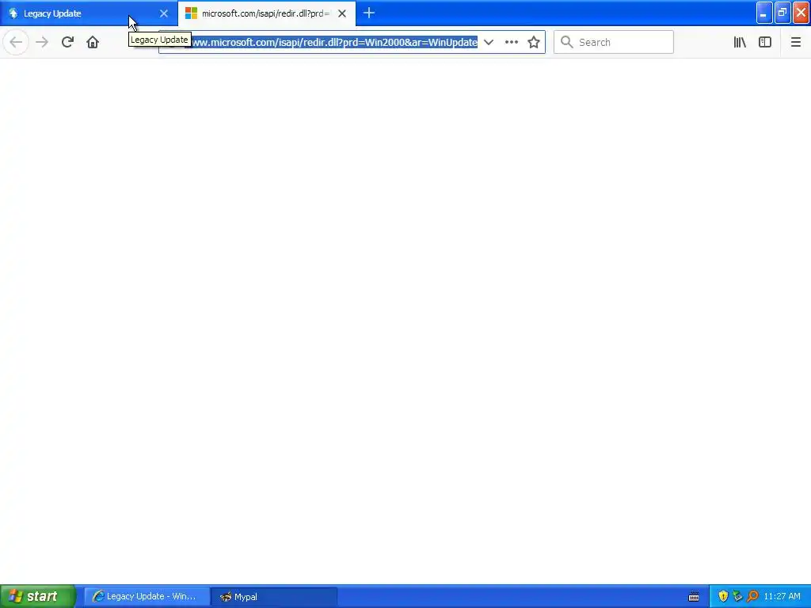Viewport: 811px width, 608px height.
Task: Close the microsoft.com tab
Action: [342, 13]
